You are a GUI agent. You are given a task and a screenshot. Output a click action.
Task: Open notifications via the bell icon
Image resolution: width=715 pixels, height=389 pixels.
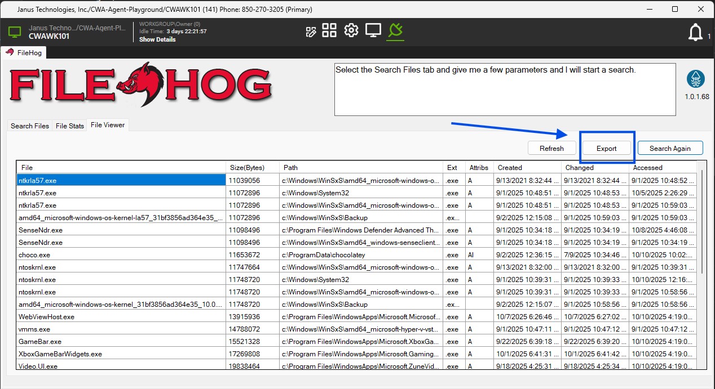[695, 32]
